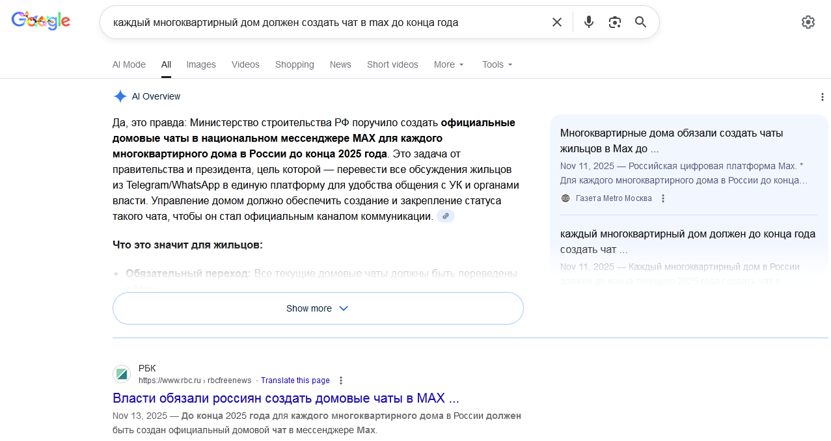Image resolution: width=831 pixels, height=441 pixels.
Task: Click Translate this page link
Action: point(295,381)
